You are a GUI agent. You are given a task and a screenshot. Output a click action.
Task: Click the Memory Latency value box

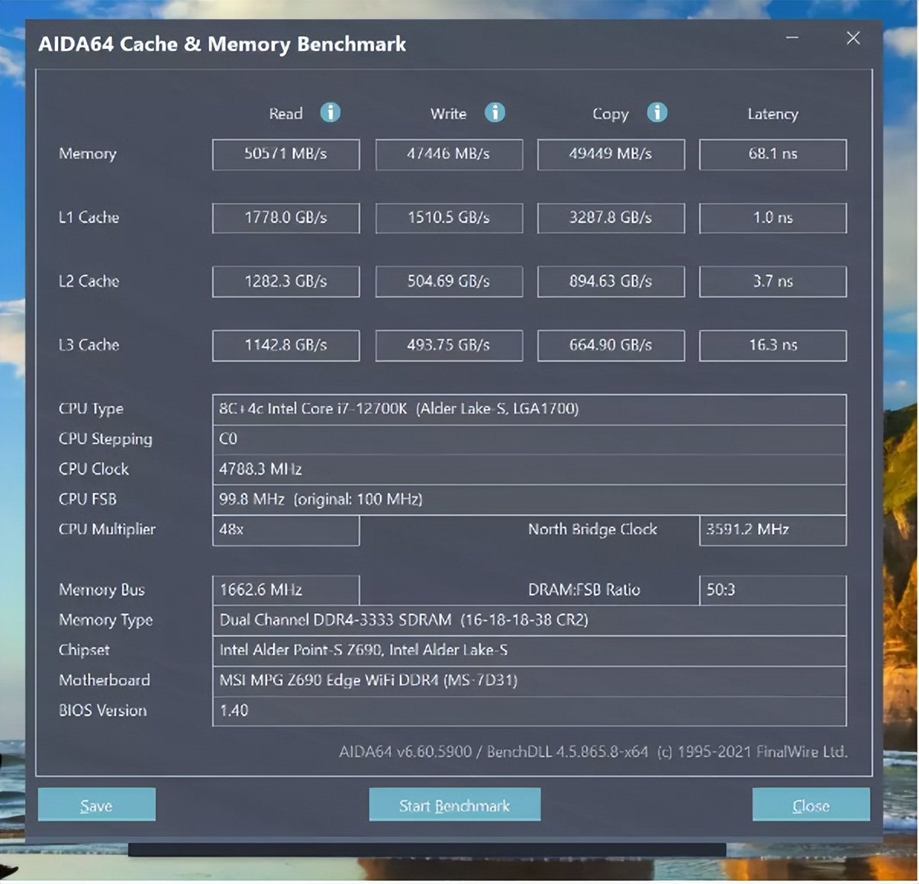pyautogui.click(x=772, y=154)
